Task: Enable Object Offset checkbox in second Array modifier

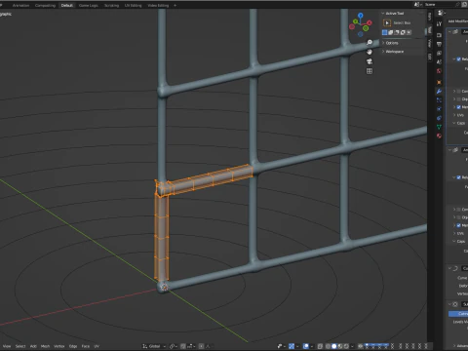Action: click(458, 217)
